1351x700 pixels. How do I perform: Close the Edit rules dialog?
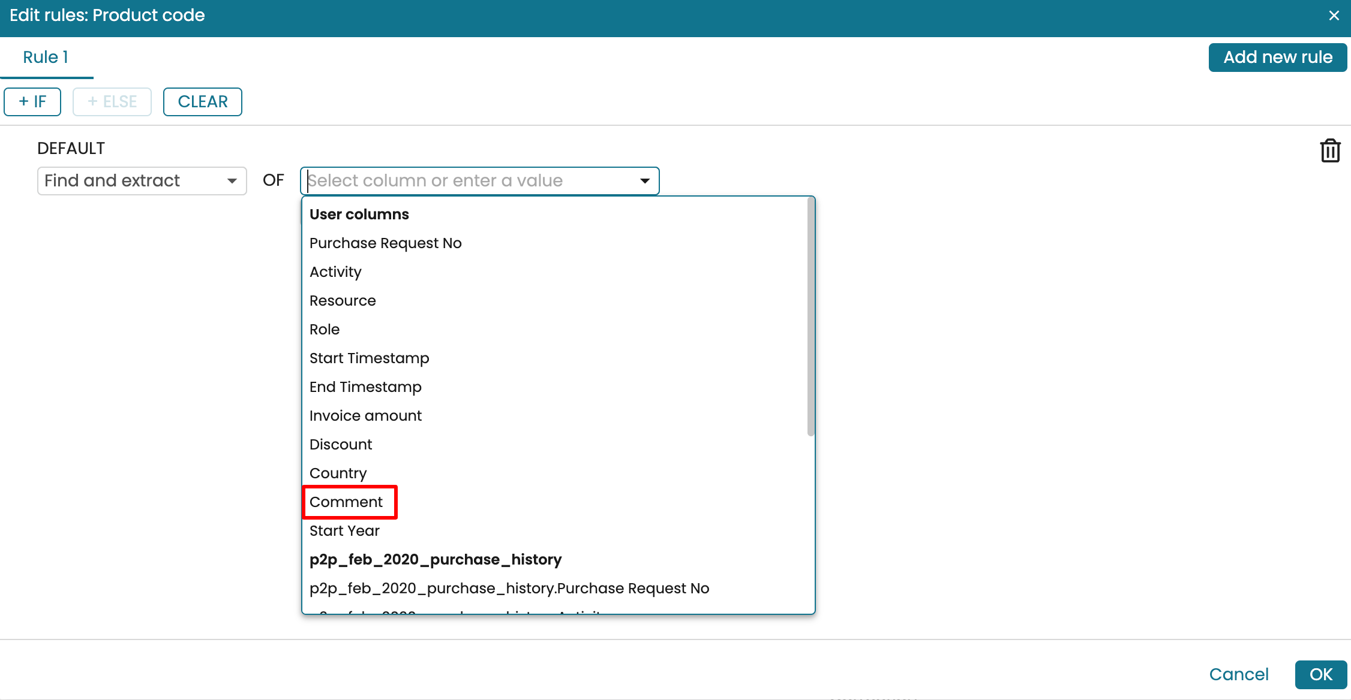tap(1334, 16)
